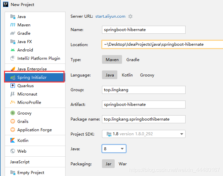Click the Micronaut mu icon
This screenshot has width=223, height=176.
pyautogui.click(x=12, y=94)
